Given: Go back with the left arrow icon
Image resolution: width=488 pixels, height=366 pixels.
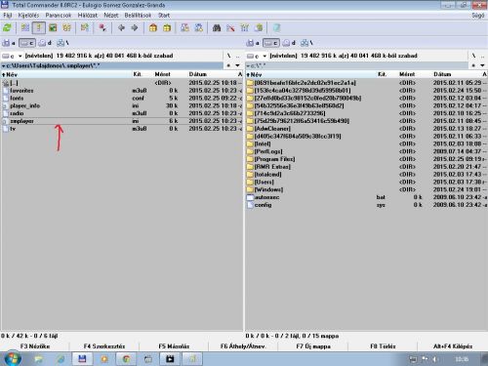Looking at the screenshot, I should tap(121, 28).
